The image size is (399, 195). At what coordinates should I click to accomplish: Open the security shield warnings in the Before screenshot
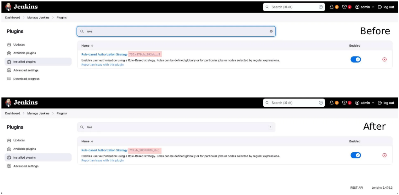[x=344, y=7]
